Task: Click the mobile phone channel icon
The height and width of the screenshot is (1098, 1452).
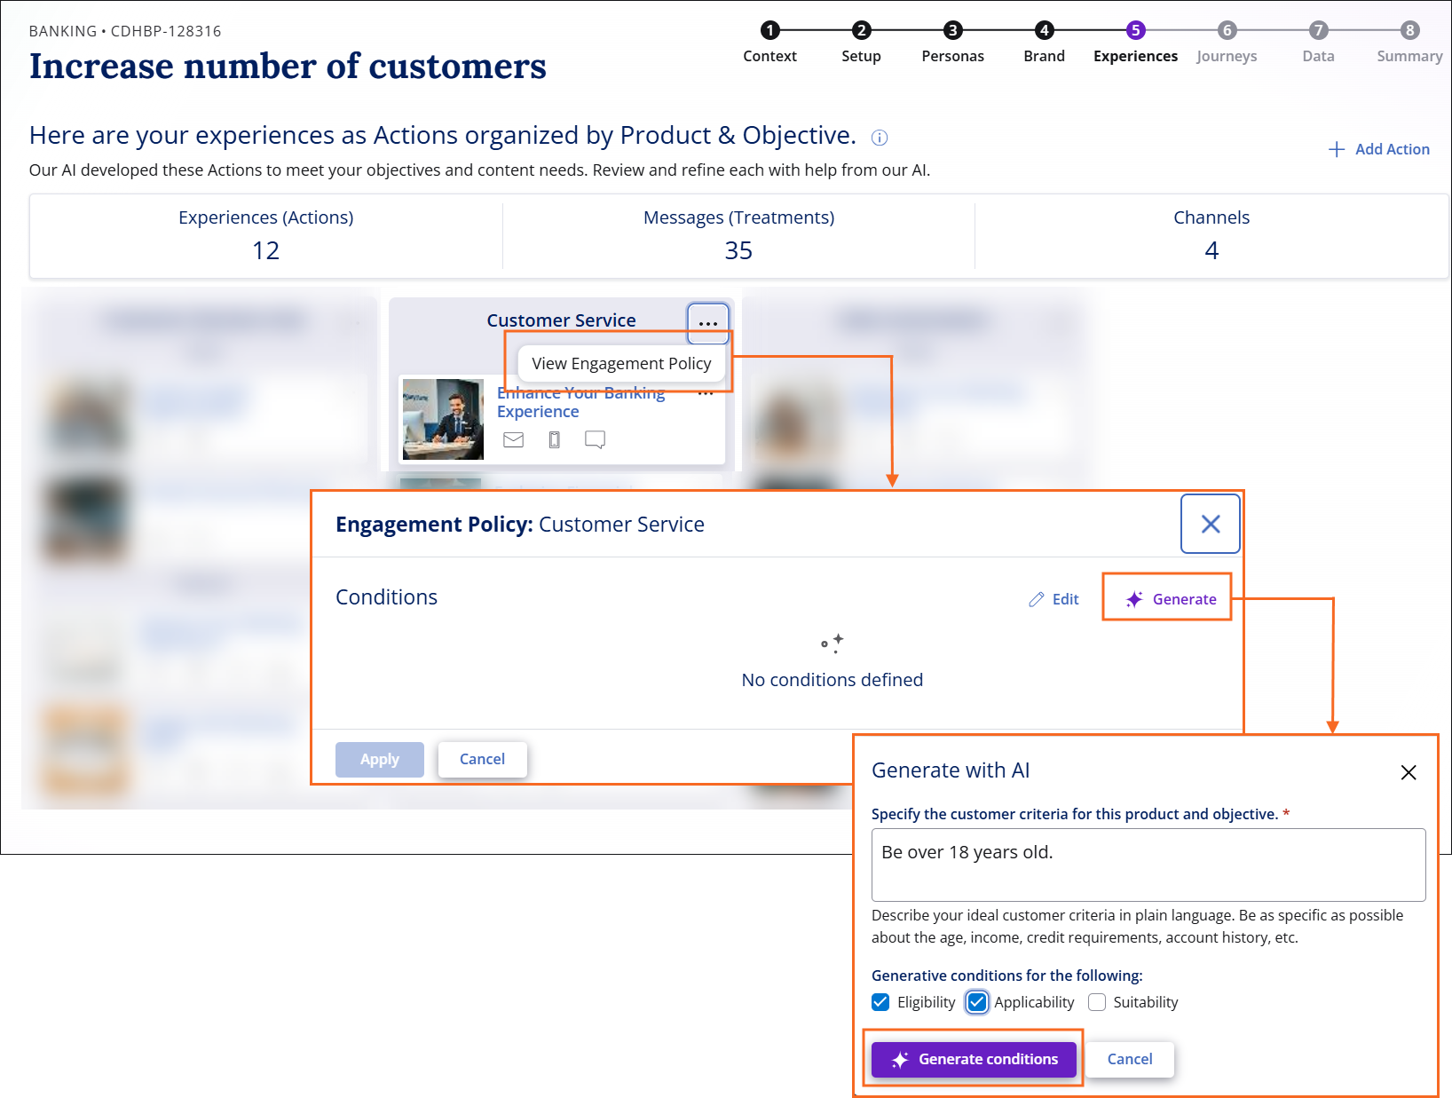Action: pyautogui.click(x=555, y=439)
